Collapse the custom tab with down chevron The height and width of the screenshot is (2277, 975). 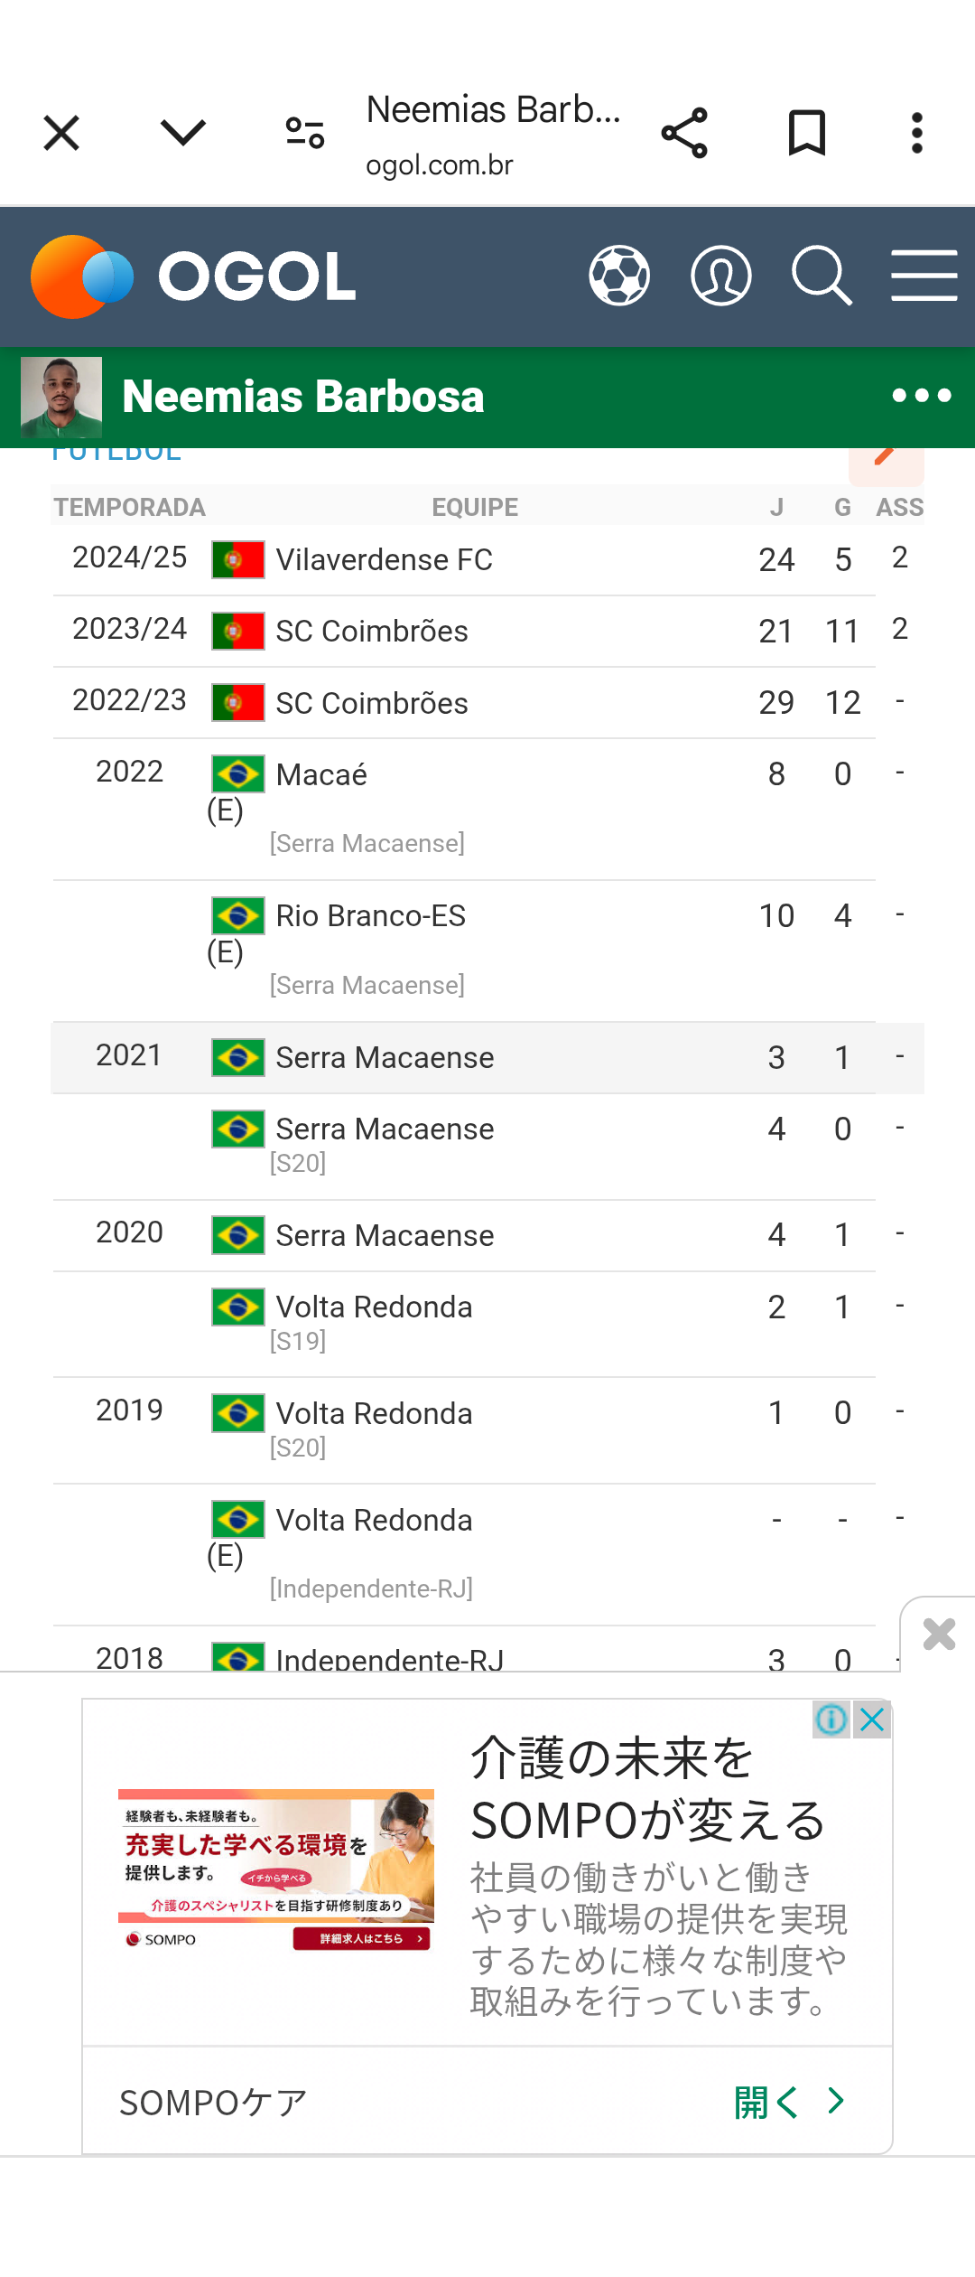[x=183, y=134]
